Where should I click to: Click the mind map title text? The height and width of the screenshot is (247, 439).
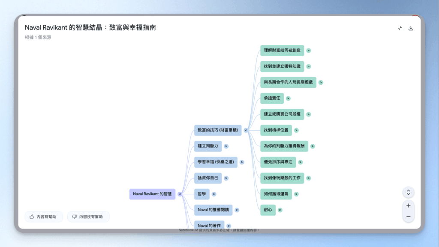[x=90, y=27]
